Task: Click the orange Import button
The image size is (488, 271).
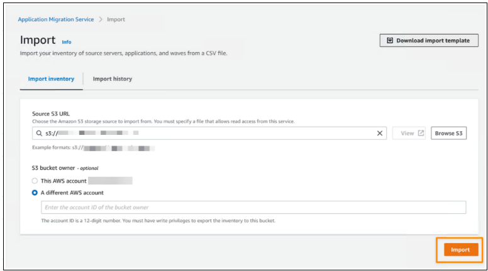Action: (x=460, y=250)
